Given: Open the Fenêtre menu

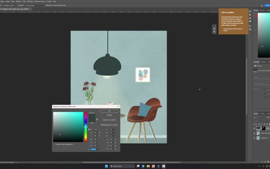Looking at the screenshot, I should pos(49,2).
